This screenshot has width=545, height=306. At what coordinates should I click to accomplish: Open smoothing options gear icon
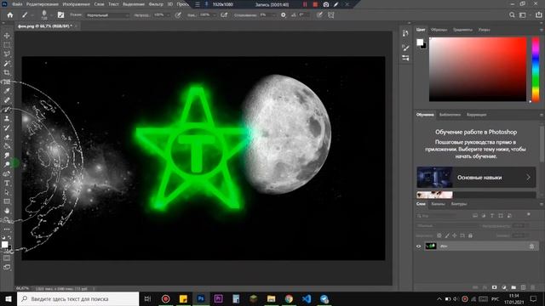coord(284,15)
